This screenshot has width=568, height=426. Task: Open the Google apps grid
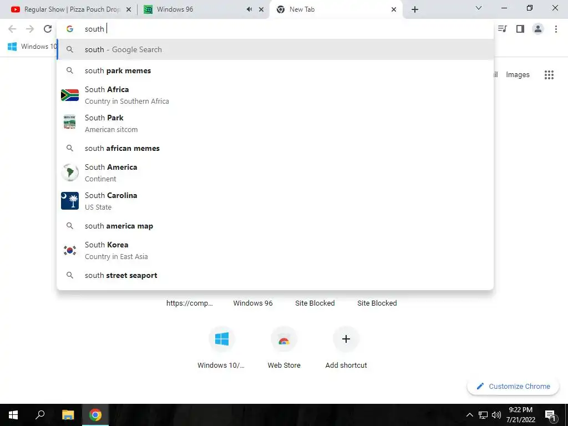(x=549, y=75)
